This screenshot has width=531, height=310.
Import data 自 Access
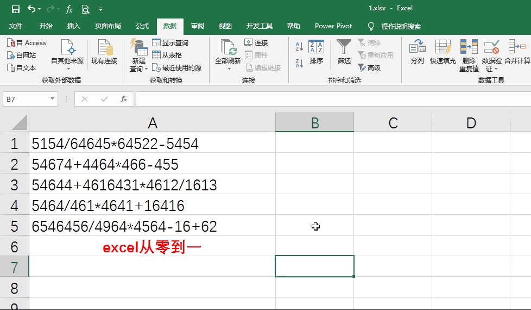click(x=27, y=43)
